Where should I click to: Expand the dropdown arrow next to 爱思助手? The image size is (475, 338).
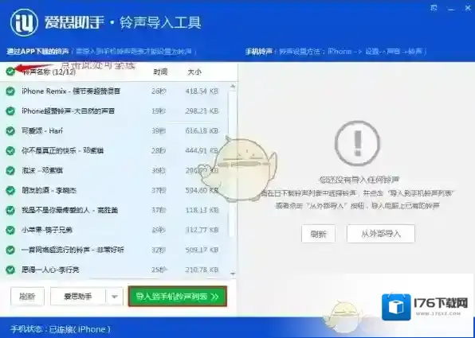(115, 297)
